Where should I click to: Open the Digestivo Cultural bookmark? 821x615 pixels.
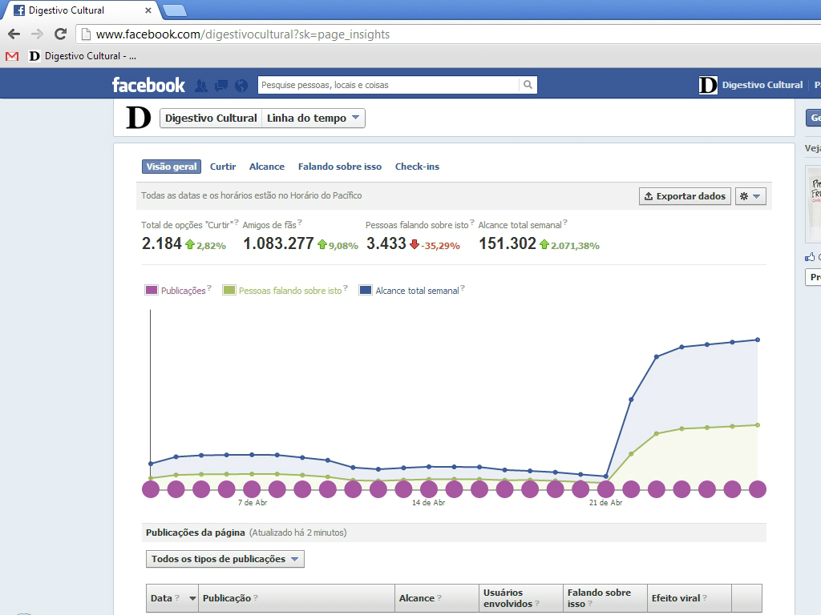83,56
